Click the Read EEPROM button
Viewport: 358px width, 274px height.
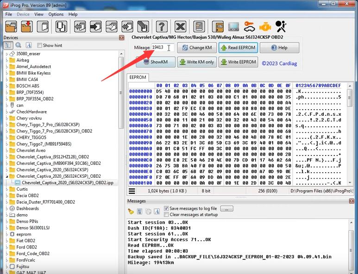click(238, 48)
